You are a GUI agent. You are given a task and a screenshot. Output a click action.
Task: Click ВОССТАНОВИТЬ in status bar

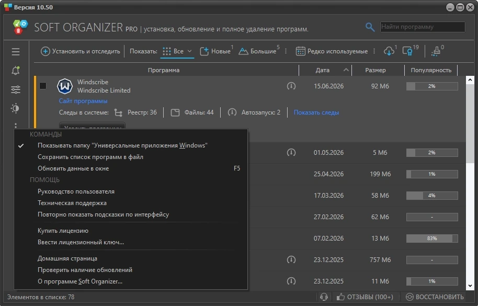tap(435, 297)
